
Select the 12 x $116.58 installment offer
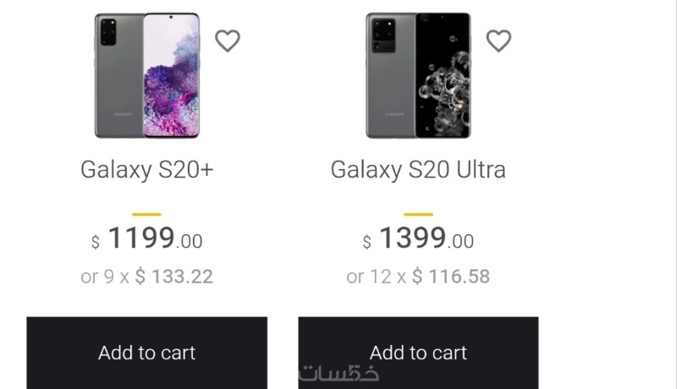[418, 277]
